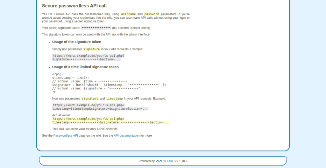Click highlighted 'signature' in 'Simply use parameter'
The image size is (326, 168).
click(91, 49)
